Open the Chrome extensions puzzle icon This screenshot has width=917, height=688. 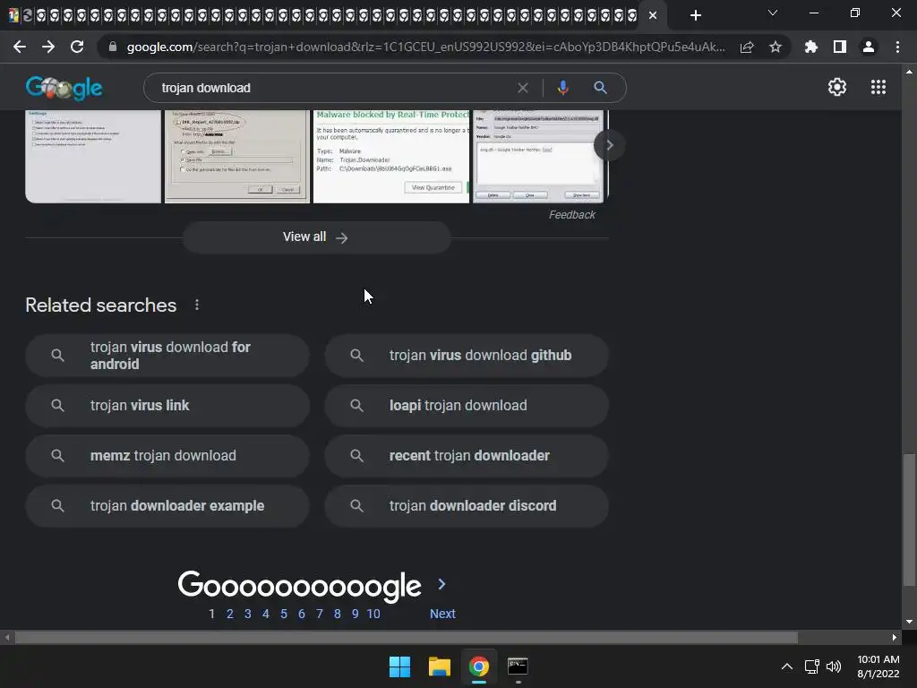[x=810, y=47]
